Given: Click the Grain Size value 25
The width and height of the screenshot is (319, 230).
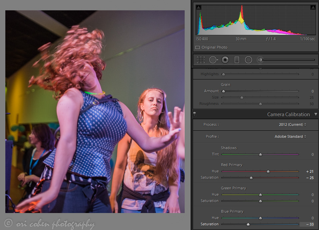Looking at the screenshot, I should coord(311,98).
